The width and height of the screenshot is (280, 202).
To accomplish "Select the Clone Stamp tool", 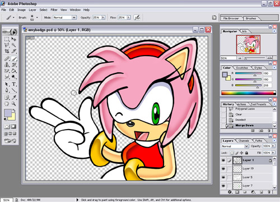I will pyautogui.click(x=7, y=65).
